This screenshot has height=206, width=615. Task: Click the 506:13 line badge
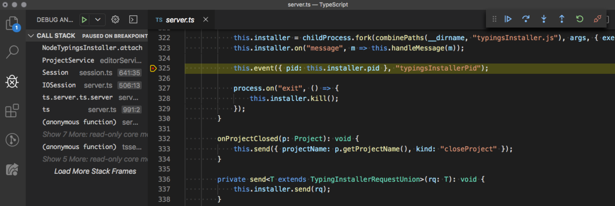[x=129, y=85]
